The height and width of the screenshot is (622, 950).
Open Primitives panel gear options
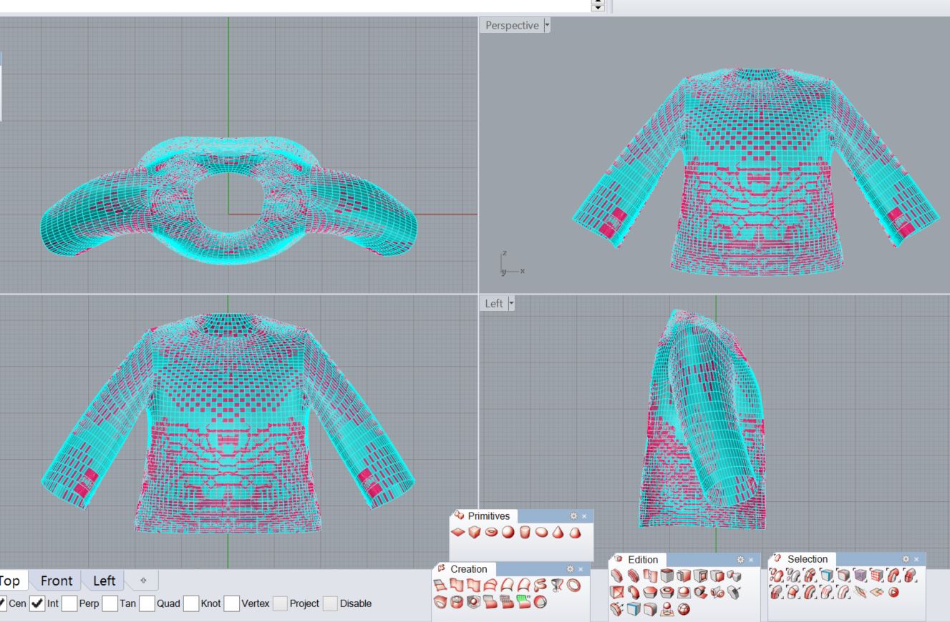(x=573, y=516)
